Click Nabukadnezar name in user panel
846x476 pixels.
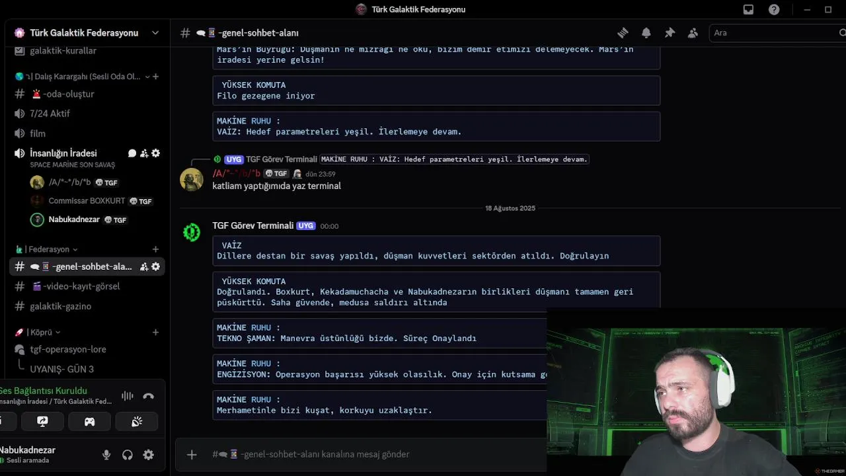coord(28,450)
